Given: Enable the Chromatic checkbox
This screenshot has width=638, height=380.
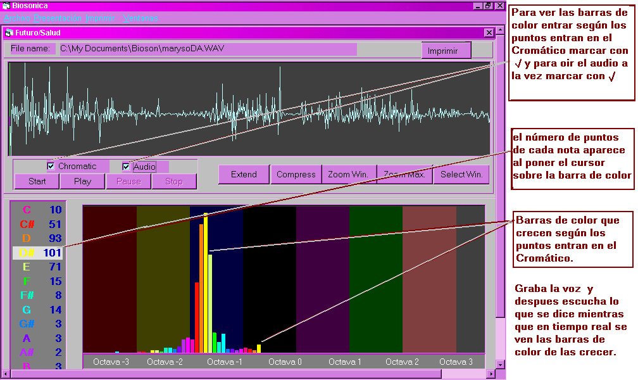Looking at the screenshot, I should pos(51,166).
